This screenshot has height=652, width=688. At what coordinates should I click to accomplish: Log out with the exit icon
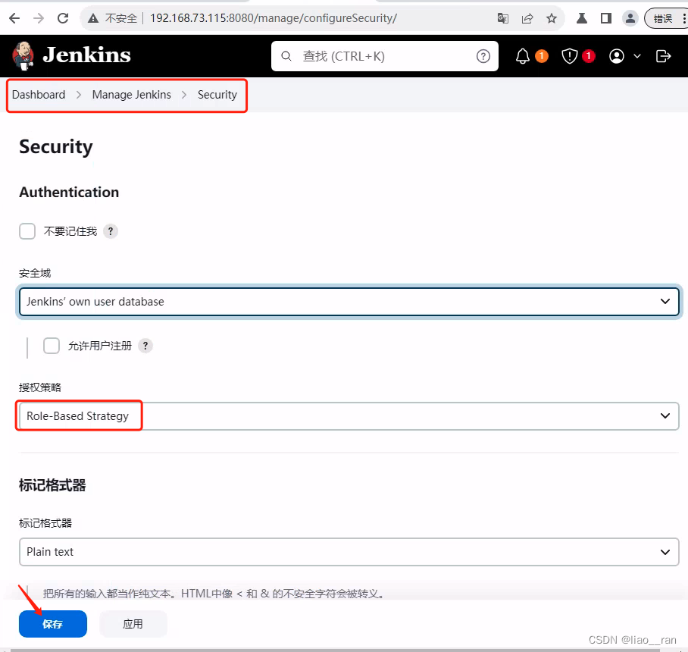[x=664, y=56]
